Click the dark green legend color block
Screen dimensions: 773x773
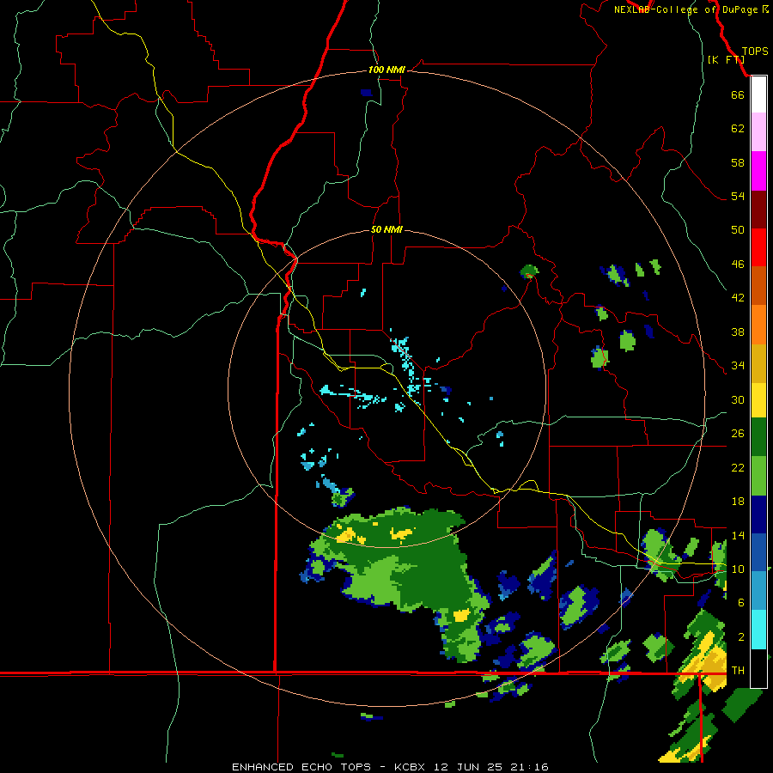pos(758,437)
